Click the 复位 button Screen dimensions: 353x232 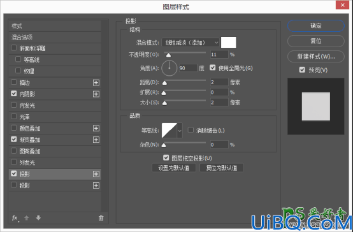pyautogui.click(x=316, y=41)
